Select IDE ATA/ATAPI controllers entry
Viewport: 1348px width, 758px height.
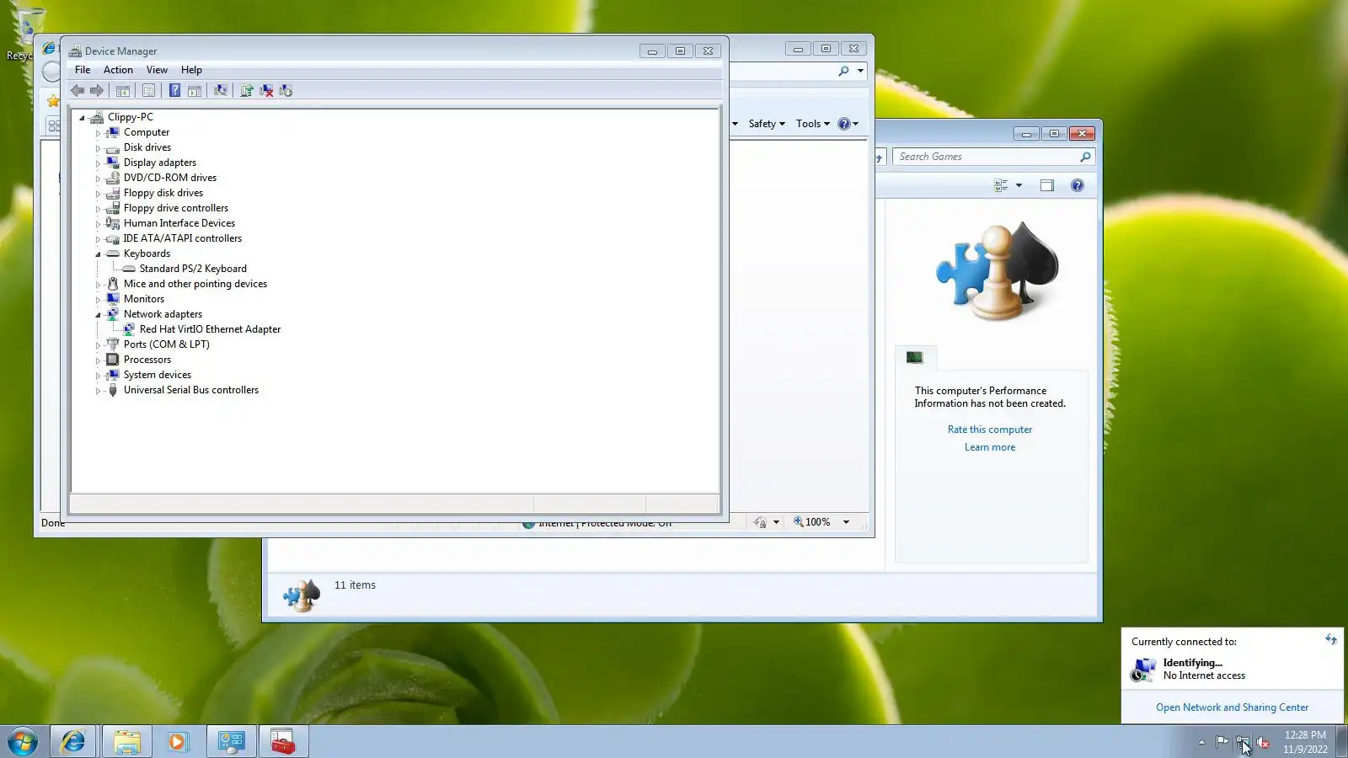183,238
